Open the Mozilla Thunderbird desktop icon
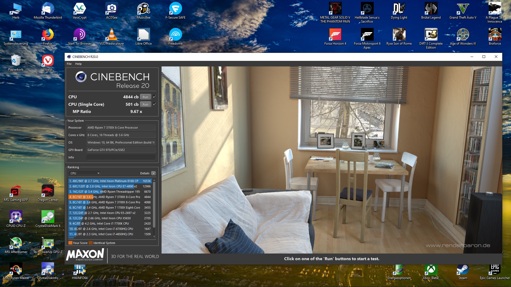The height and width of the screenshot is (287, 511). coord(48,11)
